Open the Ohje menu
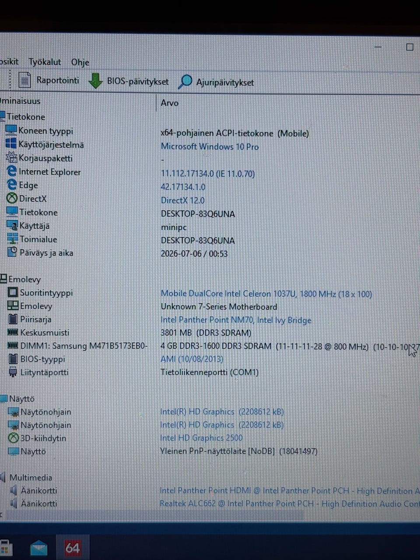420x560 pixels. click(x=80, y=63)
